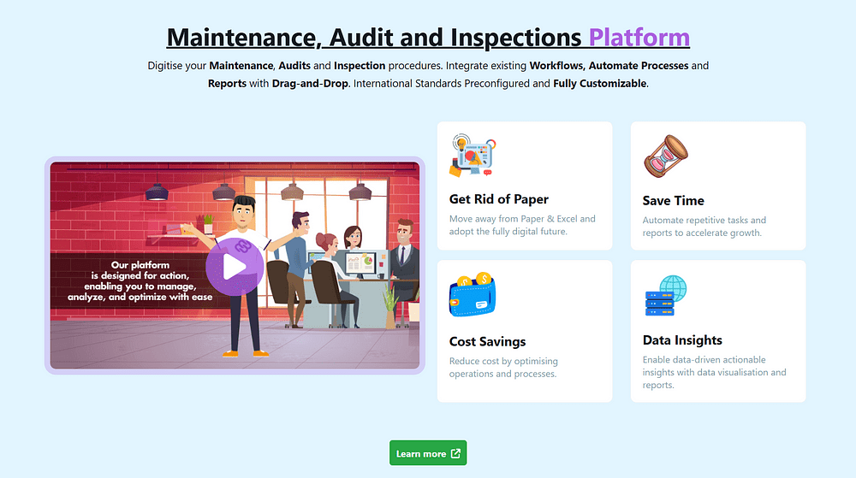Select the Save Time card title
The width and height of the screenshot is (856, 478).
click(x=673, y=201)
